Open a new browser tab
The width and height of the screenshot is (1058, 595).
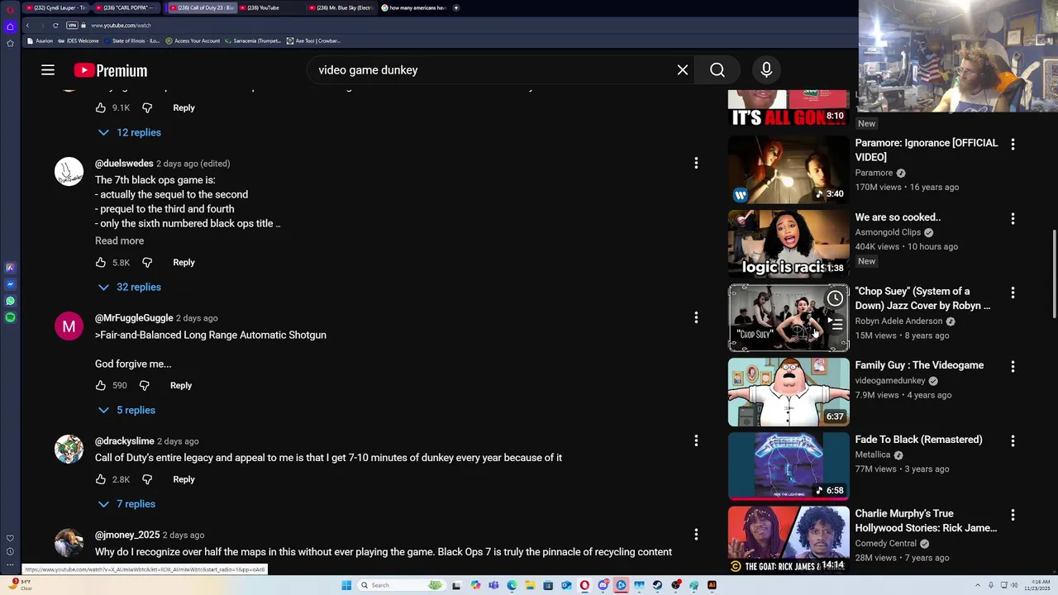[456, 7]
